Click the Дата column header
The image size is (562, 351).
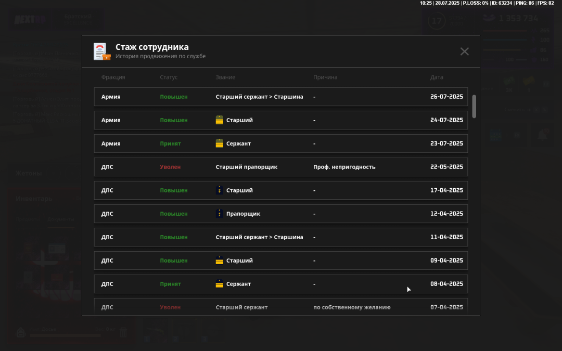coord(437,77)
